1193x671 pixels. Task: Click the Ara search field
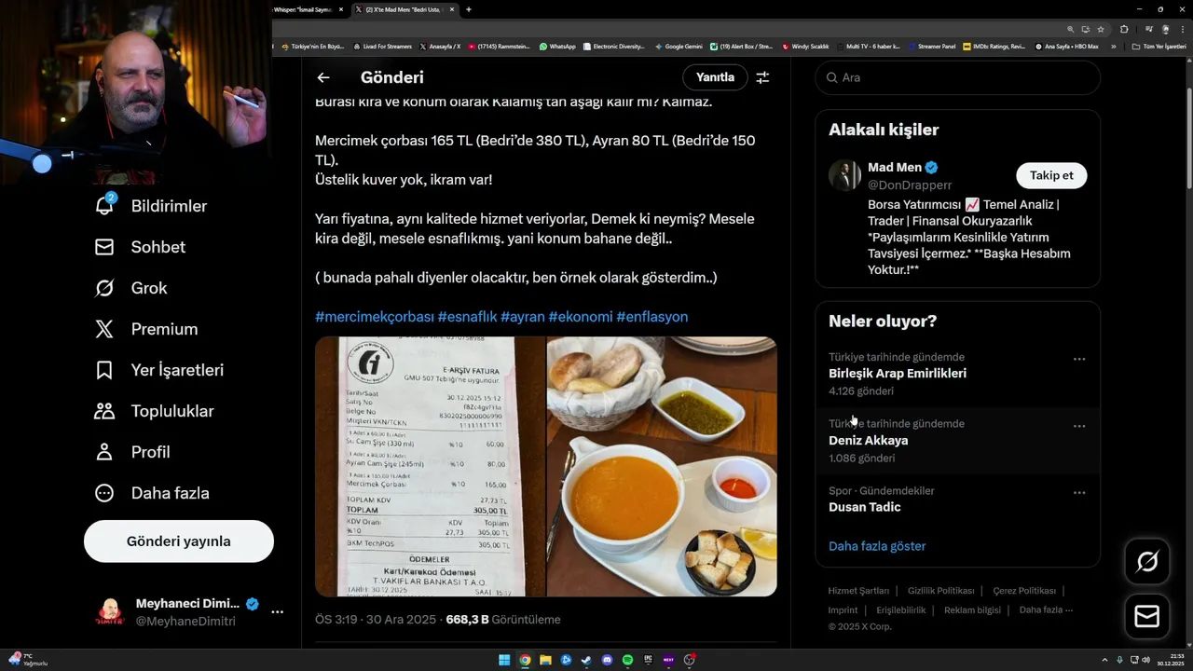coord(957,77)
